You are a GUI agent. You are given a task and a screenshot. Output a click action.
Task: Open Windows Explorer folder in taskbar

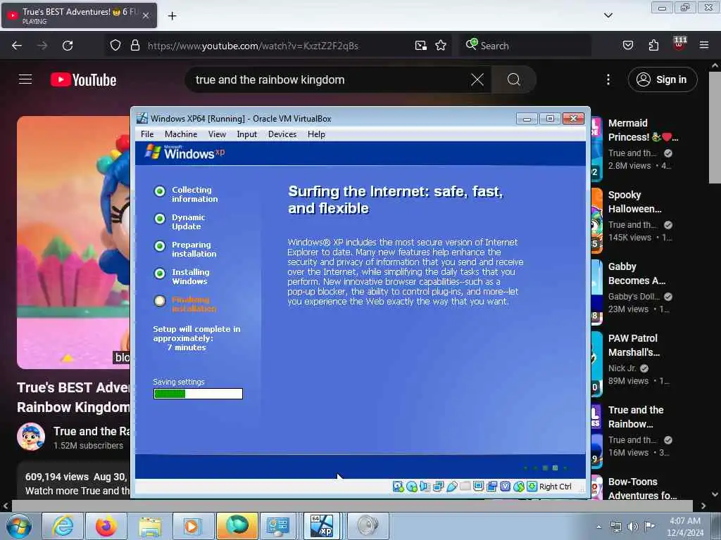point(149,526)
